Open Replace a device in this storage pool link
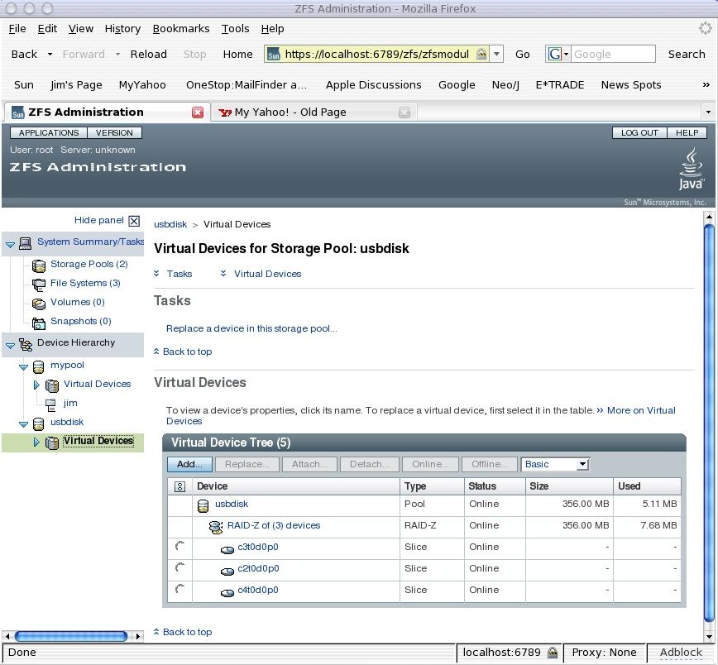Viewport: 718px width, 665px height. click(251, 328)
